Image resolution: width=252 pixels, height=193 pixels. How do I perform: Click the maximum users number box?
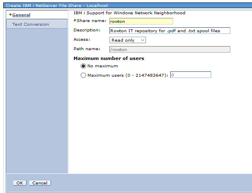pyautogui.click(x=190, y=75)
